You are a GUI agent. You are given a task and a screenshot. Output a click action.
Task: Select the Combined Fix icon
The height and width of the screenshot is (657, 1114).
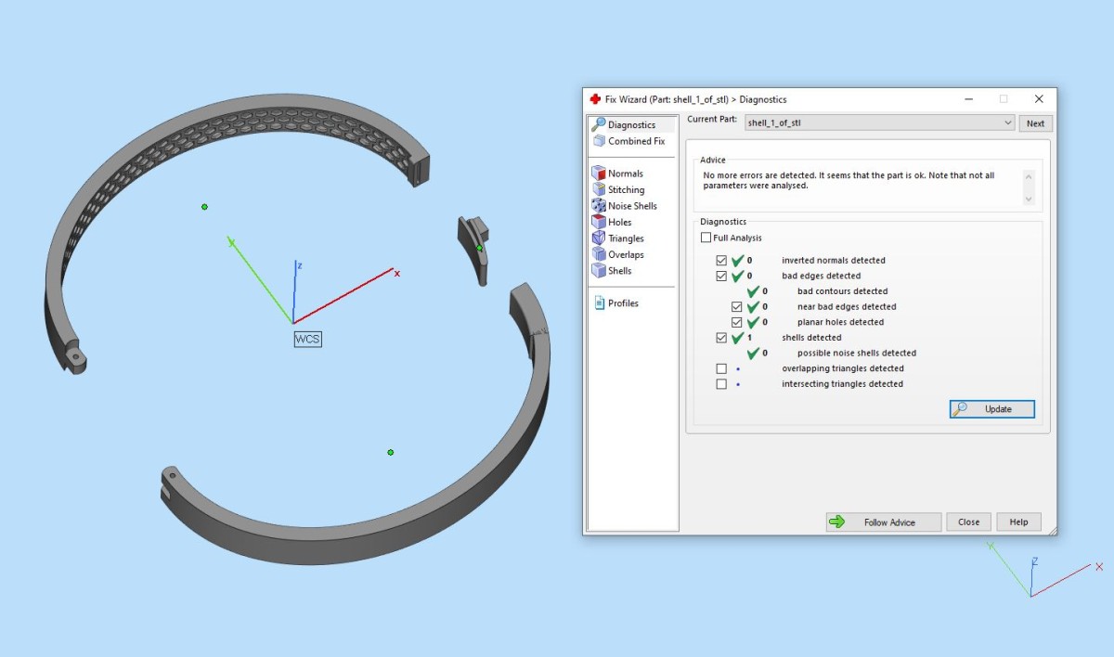(x=599, y=141)
